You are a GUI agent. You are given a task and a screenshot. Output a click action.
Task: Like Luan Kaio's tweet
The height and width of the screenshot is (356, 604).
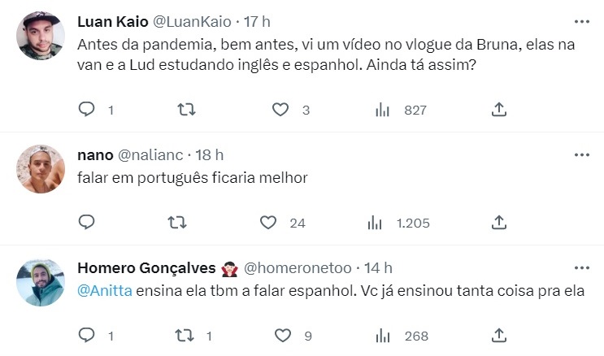tap(280, 110)
